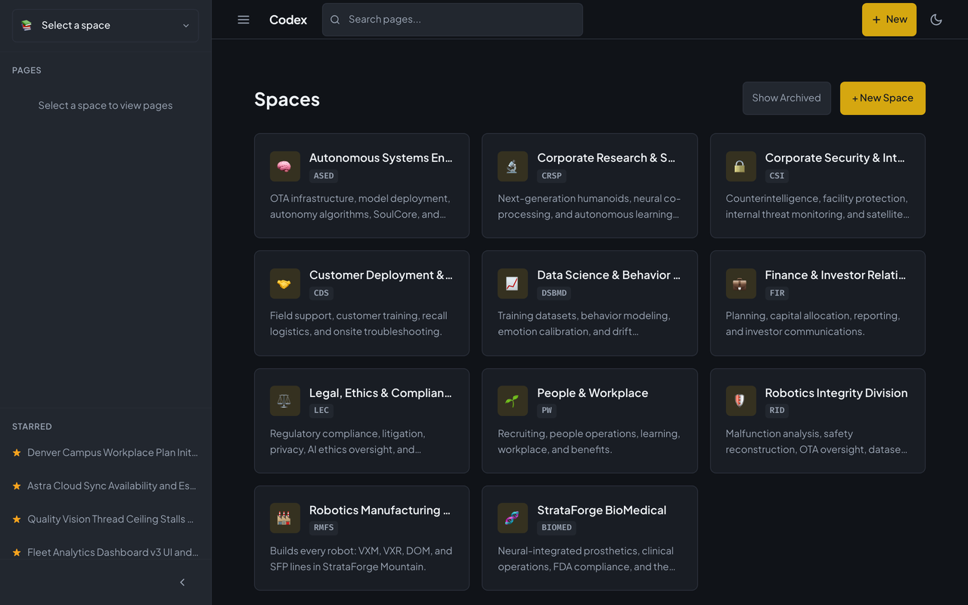Click the BIOMED space key badge

coord(557,528)
